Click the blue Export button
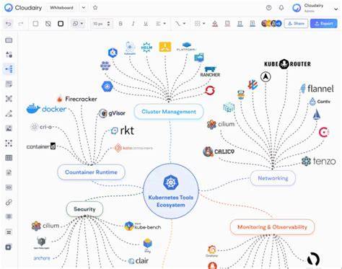This screenshot has width=342, height=269. [x=323, y=24]
